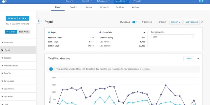
Task: Click the Pepsi Mentions Today value 219
Action: click(92, 38)
